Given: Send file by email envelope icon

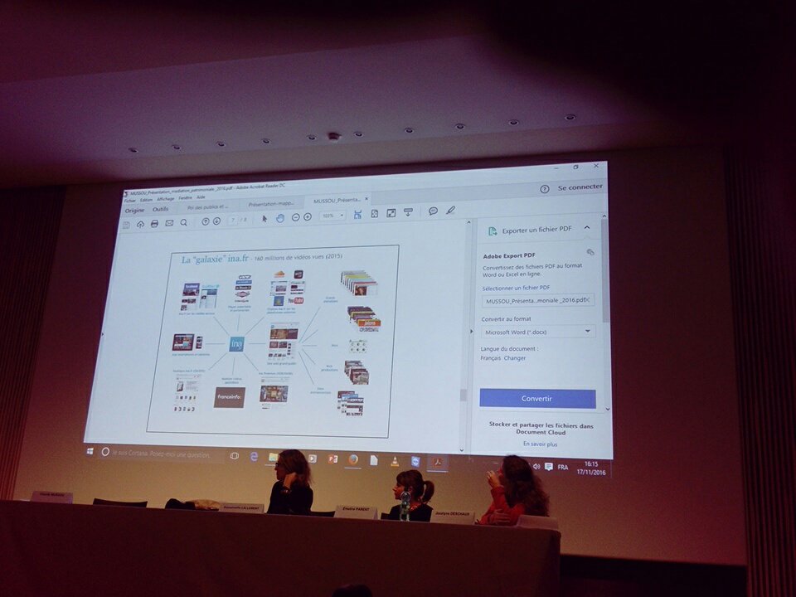Looking at the screenshot, I should (x=169, y=223).
